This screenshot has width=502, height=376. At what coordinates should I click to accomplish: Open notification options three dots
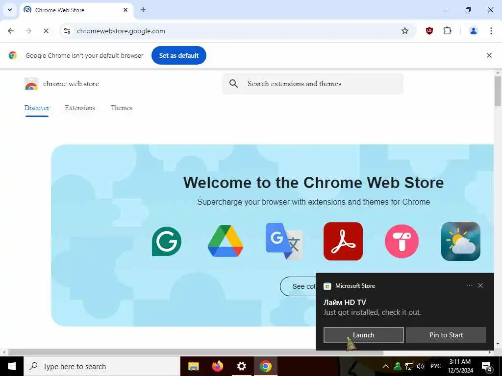[x=469, y=285]
